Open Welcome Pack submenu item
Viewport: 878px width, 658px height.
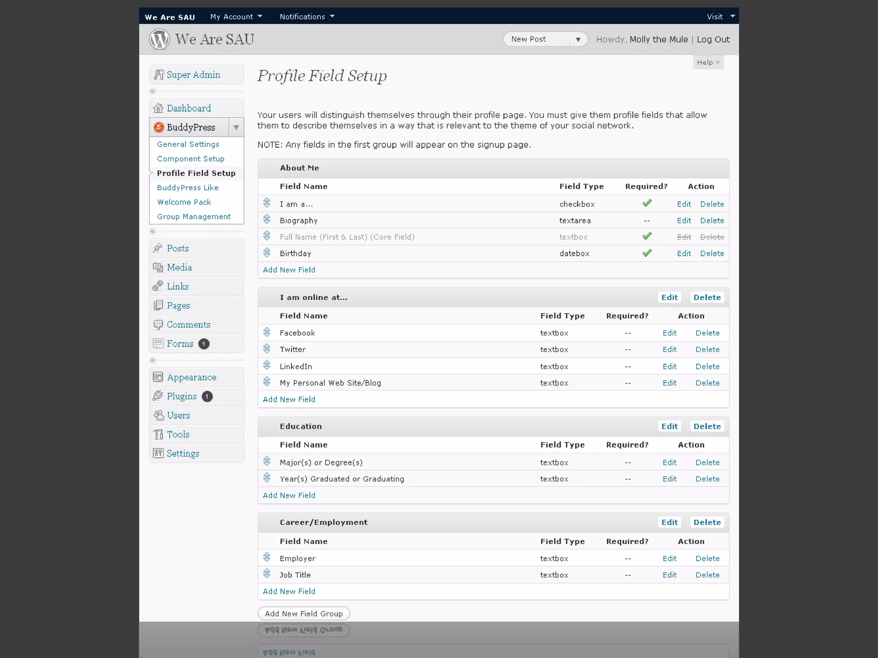(x=184, y=202)
